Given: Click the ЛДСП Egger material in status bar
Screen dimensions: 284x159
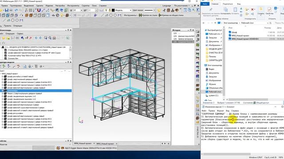Looking at the screenshot, I should (x=91, y=148).
